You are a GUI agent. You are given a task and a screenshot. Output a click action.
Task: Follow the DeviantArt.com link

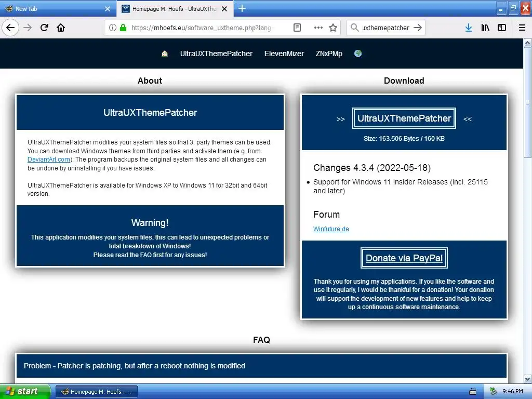[x=49, y=159]
